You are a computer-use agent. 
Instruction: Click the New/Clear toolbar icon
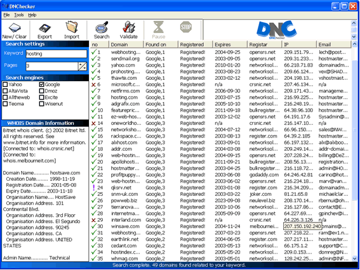coord(15,28)
